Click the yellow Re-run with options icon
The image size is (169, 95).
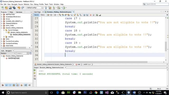tap(35, 73)
